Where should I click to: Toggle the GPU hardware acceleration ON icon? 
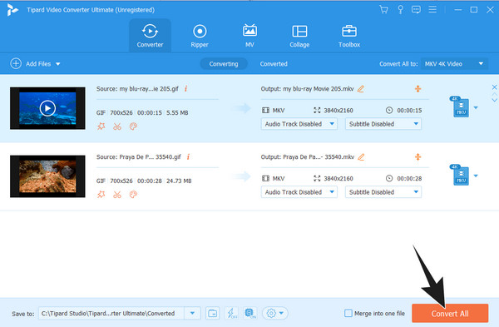(x=250, y=314)
